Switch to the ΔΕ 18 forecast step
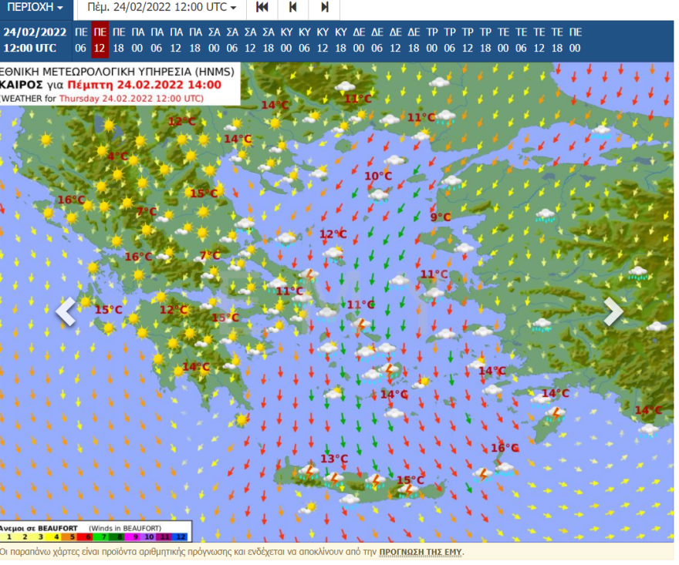The width and height of the screenshot is (679, 565). tap(414, 40)
